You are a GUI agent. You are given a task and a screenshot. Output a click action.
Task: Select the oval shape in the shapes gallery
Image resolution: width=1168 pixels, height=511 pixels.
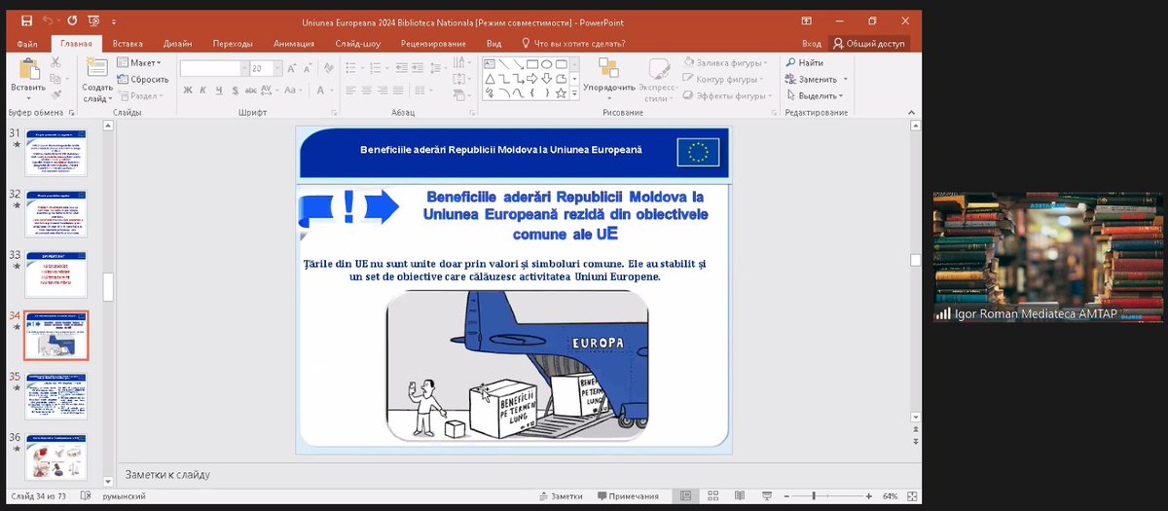[x=548, y=64]
